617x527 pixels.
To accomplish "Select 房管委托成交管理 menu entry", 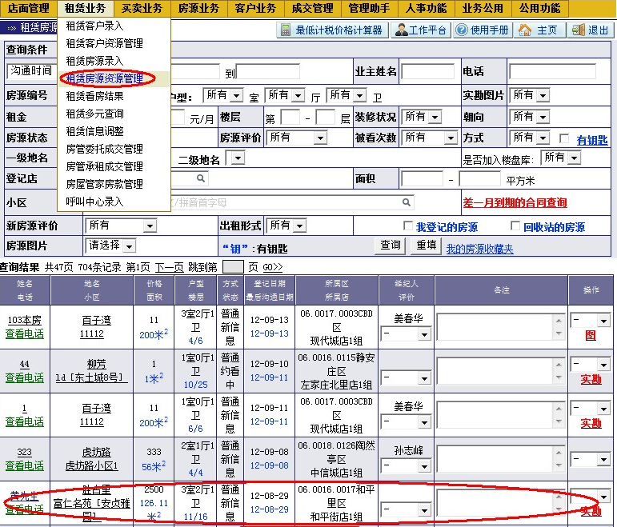I will click(104, 149).
